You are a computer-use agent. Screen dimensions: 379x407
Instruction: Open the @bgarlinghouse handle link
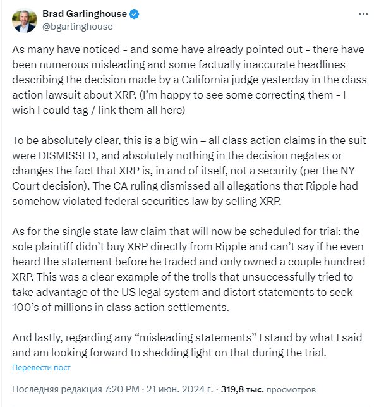(78, 27)
